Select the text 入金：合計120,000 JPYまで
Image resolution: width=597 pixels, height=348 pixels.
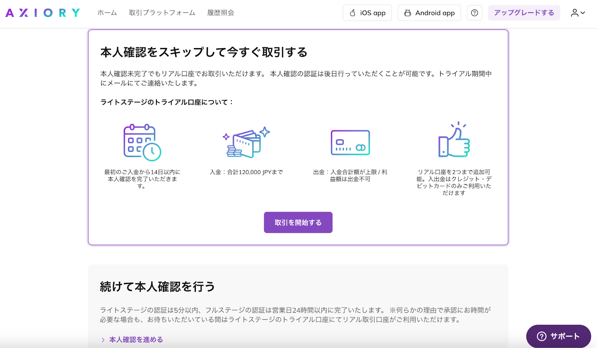[246, 172]
